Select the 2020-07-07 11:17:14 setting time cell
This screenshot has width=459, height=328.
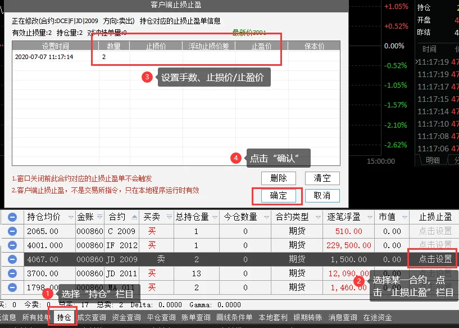[x=55, y=57]
